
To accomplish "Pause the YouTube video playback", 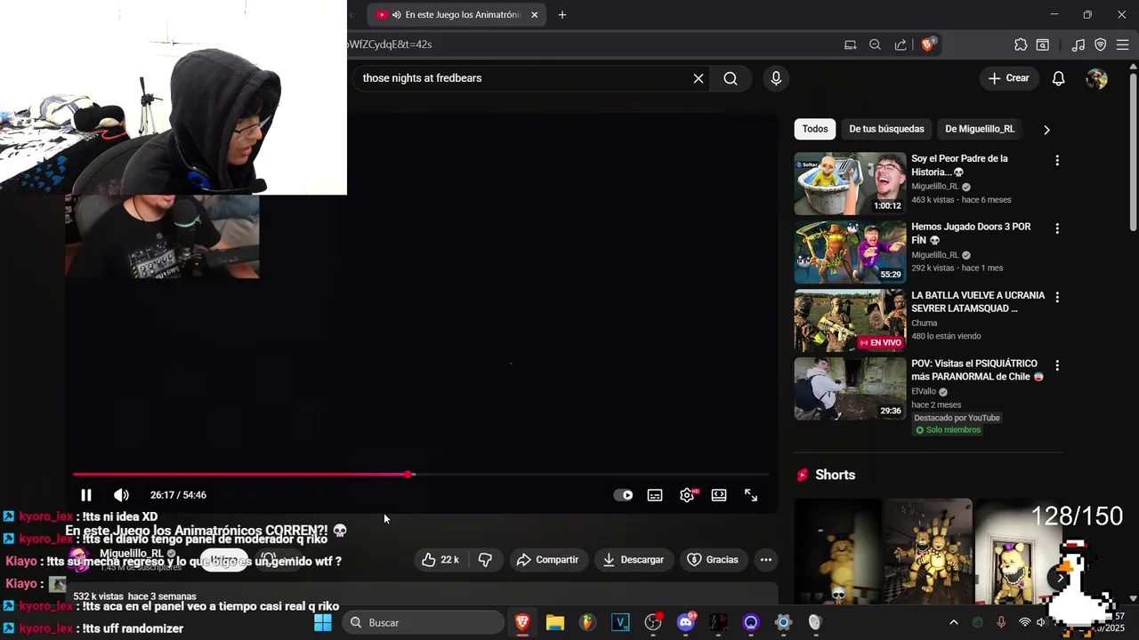I will point(86,495).
